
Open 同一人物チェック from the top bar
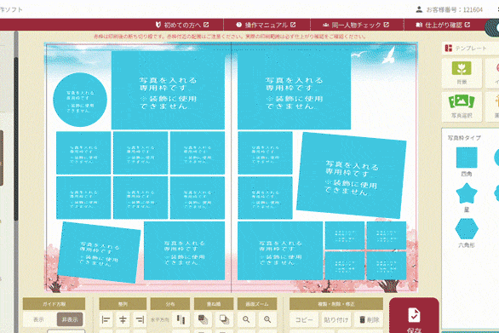pyautogui.click(x=356, y=25)
